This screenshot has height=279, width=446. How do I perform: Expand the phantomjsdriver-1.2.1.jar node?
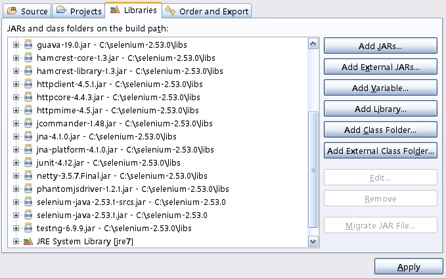pos(16,189)
